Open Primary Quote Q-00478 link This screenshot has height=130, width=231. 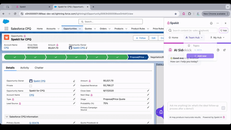[34, 123]
